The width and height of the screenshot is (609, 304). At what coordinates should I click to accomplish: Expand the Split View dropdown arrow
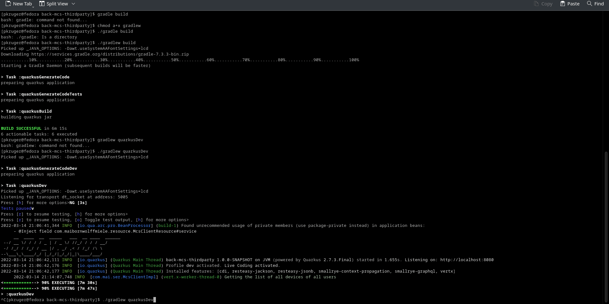73,4
